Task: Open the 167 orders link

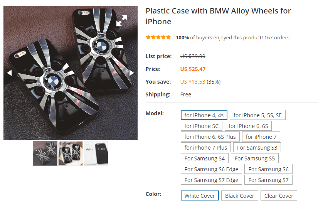Action: point(277,37)
